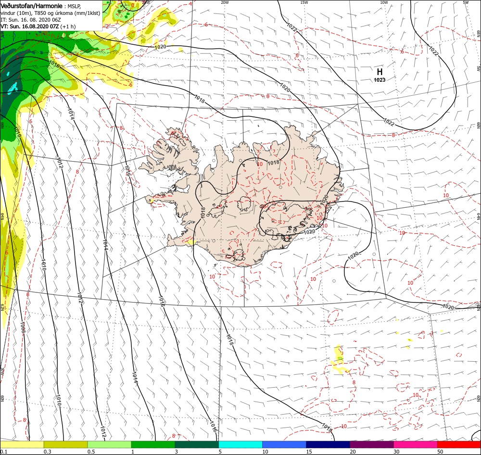Click the '20' legend scale value
The image size is (481, 455).
tap(353, 452)
